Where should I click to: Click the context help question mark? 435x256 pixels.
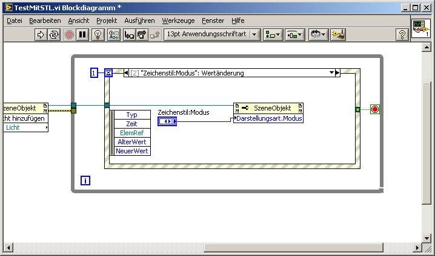click(x=402, y=34)
